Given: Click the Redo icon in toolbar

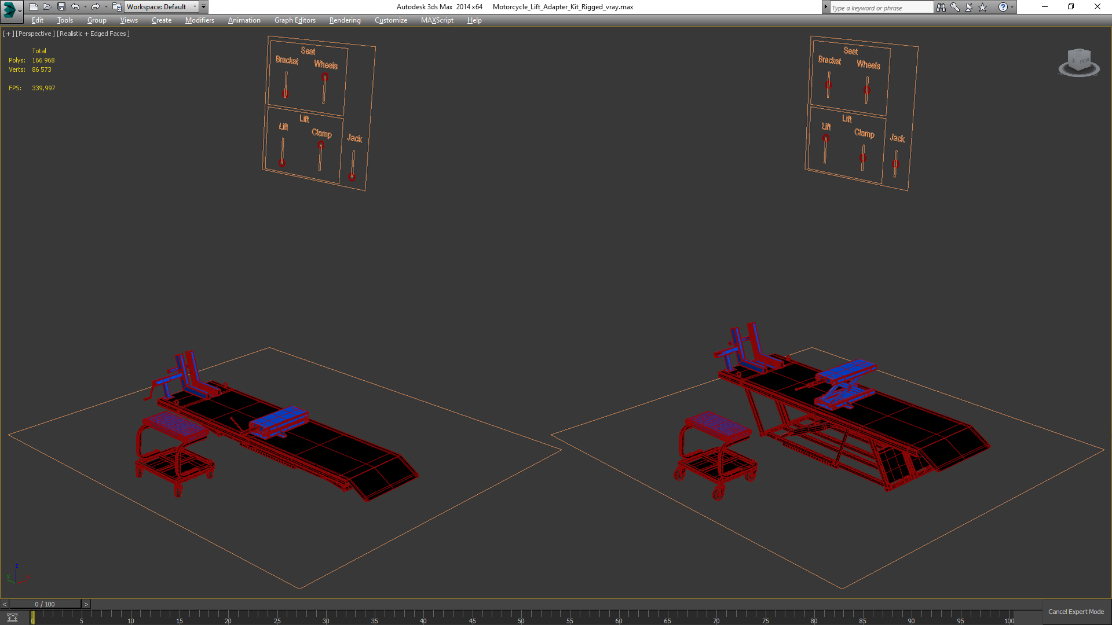Looking at the screenshot, I should 96,7.
